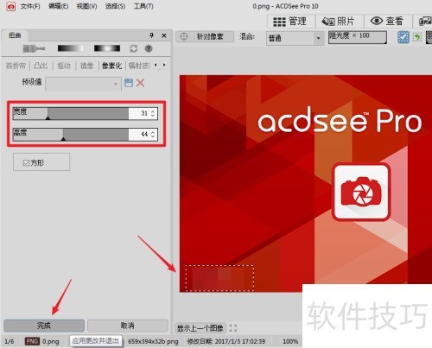This screenshot has width=432, height=348.
Task: Click the 0.png filename in status bar
Action: [x=51, y=341]
